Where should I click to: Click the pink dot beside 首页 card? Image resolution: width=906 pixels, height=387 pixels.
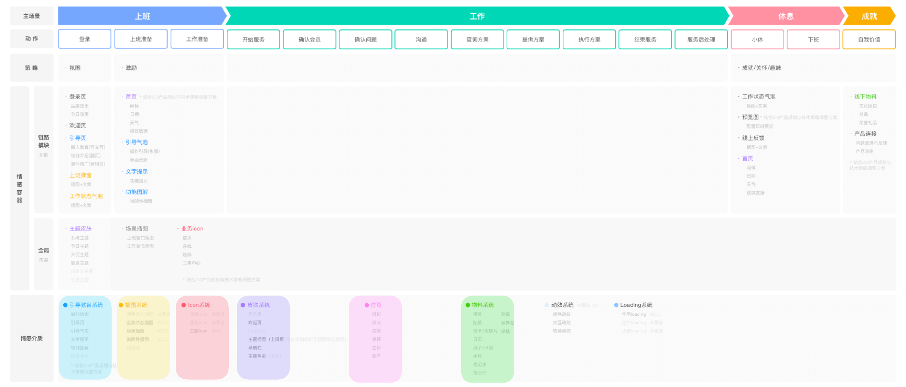pos(367,305)
